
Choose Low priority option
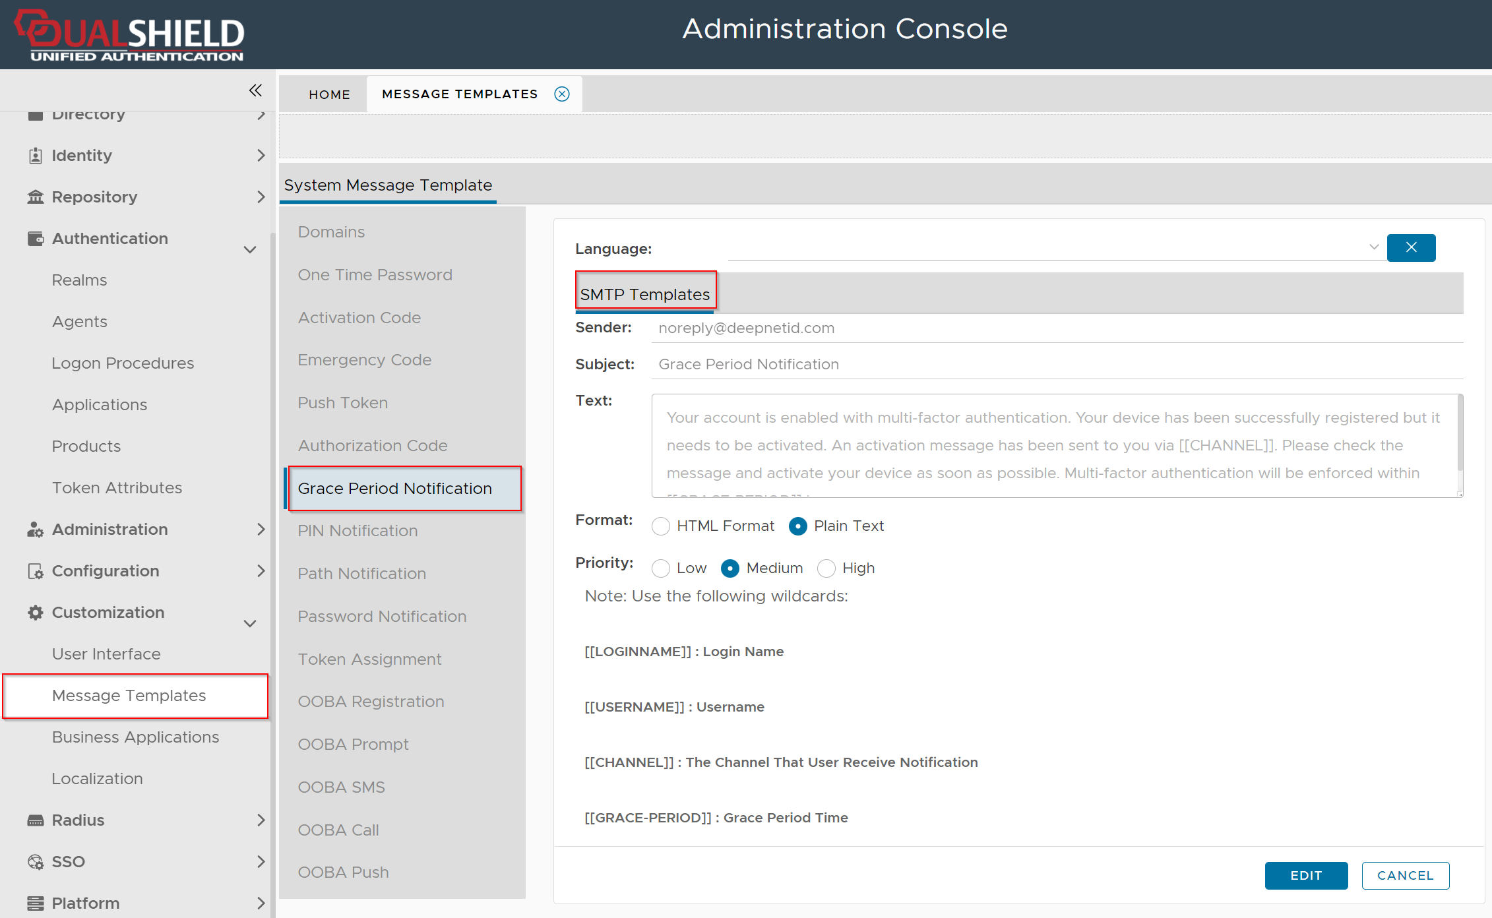pos(661,568)
